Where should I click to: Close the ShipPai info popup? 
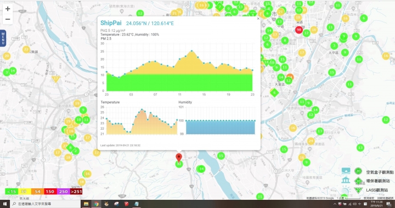258,19
